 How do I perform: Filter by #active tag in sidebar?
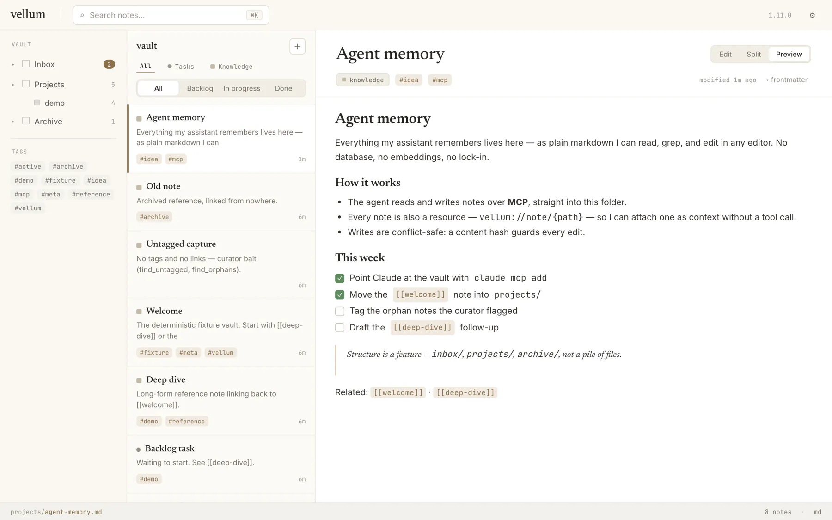(28, 166)
